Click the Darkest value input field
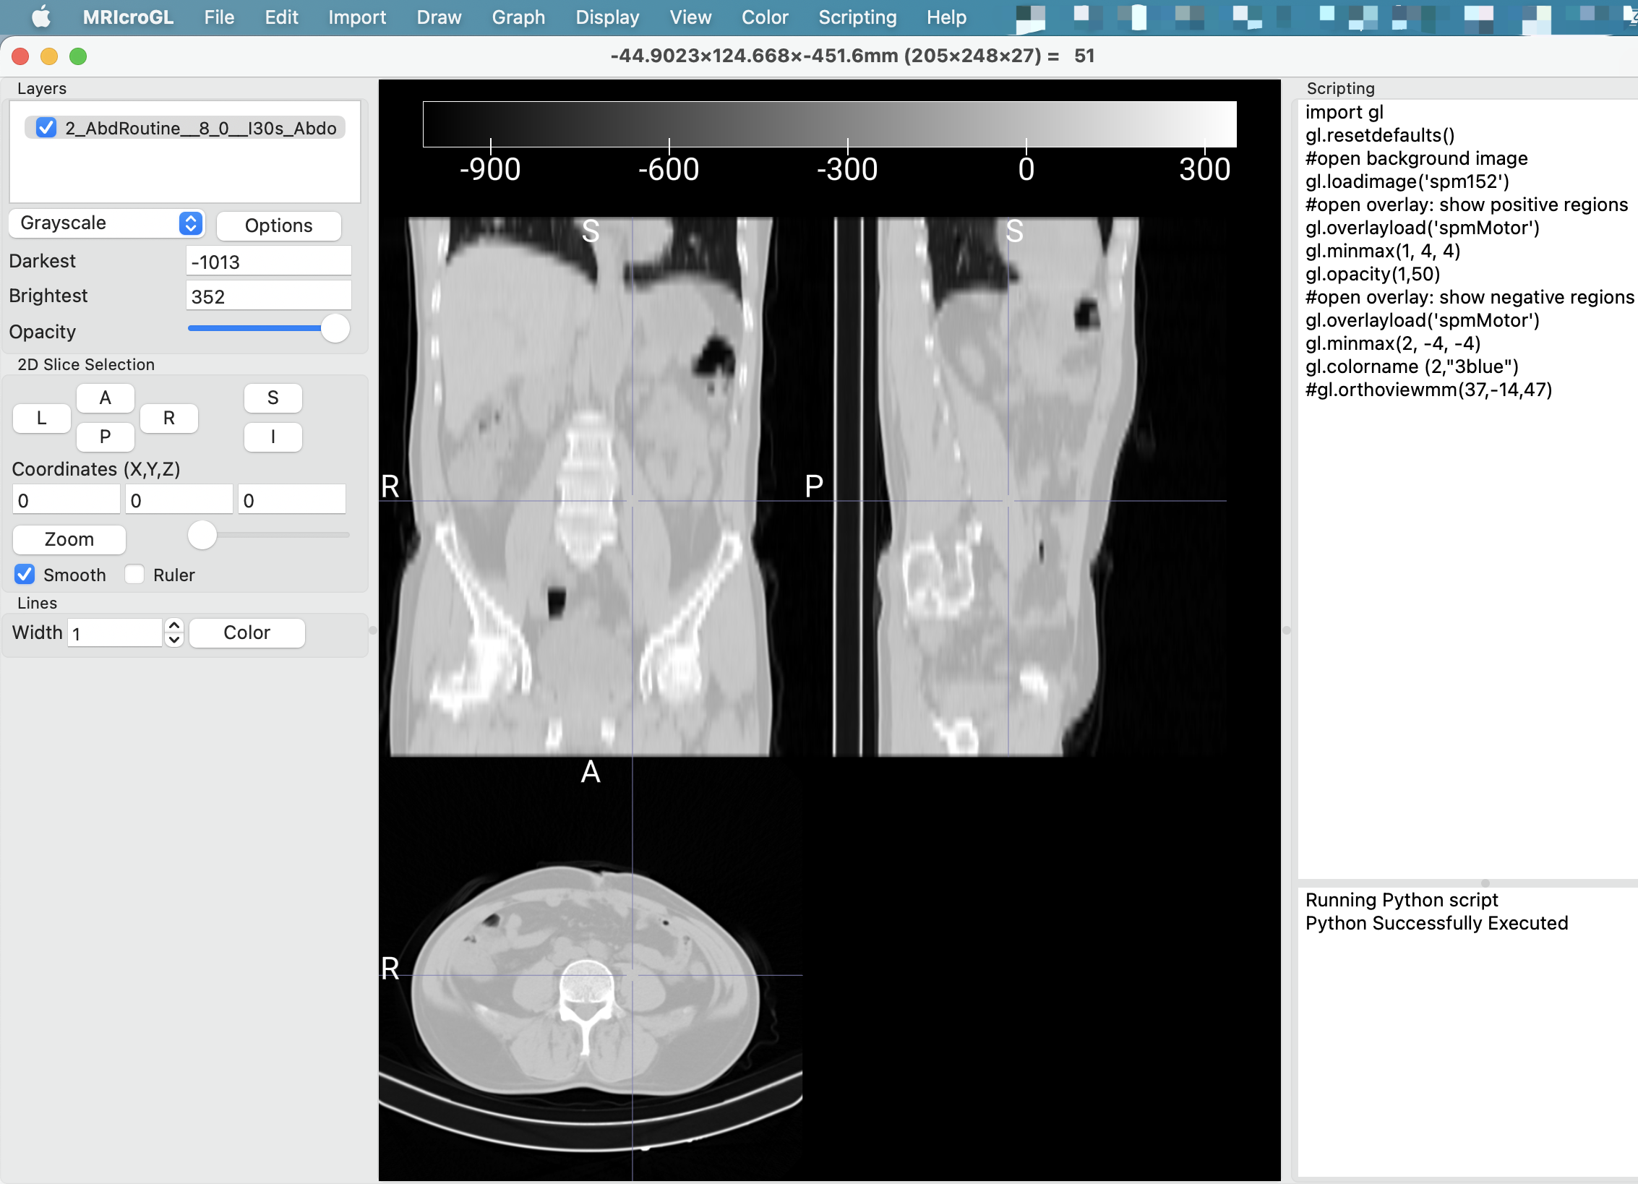Viewport: 1638px width, 1184px height. pos(268,262)
